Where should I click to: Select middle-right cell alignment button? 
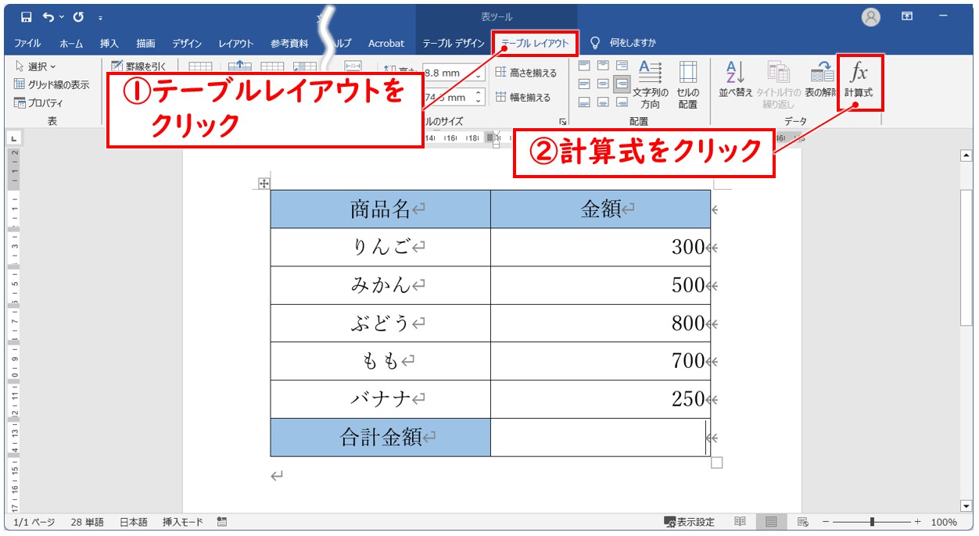(622, 84)
